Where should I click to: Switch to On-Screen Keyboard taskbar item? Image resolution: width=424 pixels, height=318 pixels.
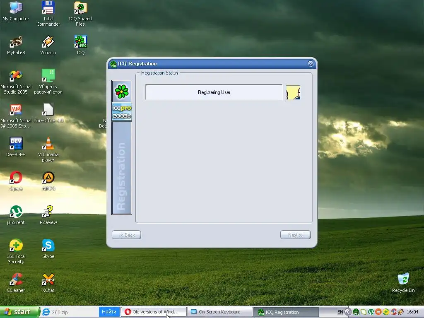point(220,312)
